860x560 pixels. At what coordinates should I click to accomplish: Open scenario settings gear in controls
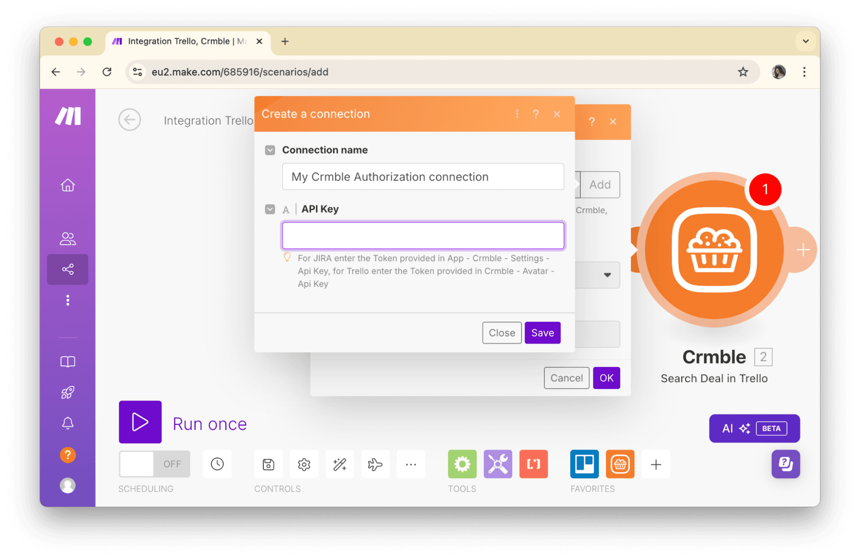coord(304,464)
